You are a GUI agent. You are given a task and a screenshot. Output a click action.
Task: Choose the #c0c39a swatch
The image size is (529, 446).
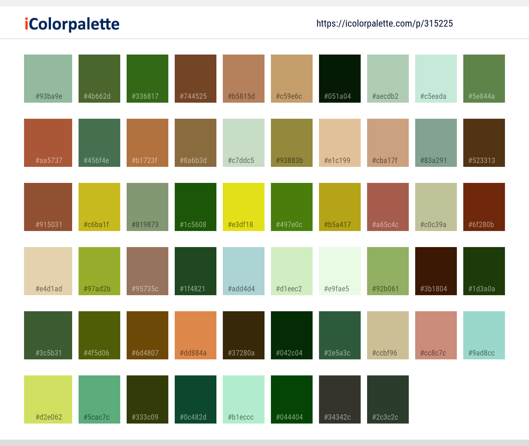click(x=436, y=207)
